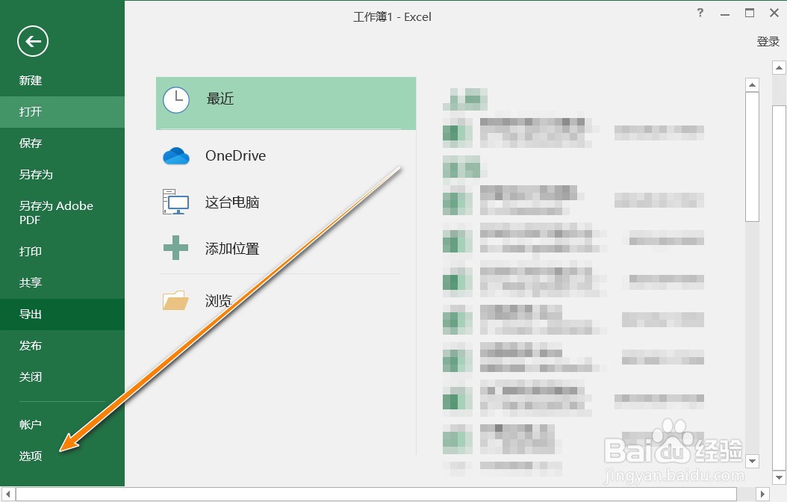The width and height of the screenshot is (787, 502).
Task: Select the 最近 location entry
Action: (x=286, y=103)
